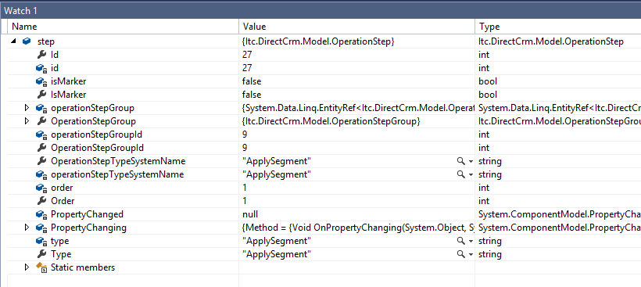Screen dimensions: 641x287
Task: Click the value 1 of Order property
Action: [x=245, y=201]
